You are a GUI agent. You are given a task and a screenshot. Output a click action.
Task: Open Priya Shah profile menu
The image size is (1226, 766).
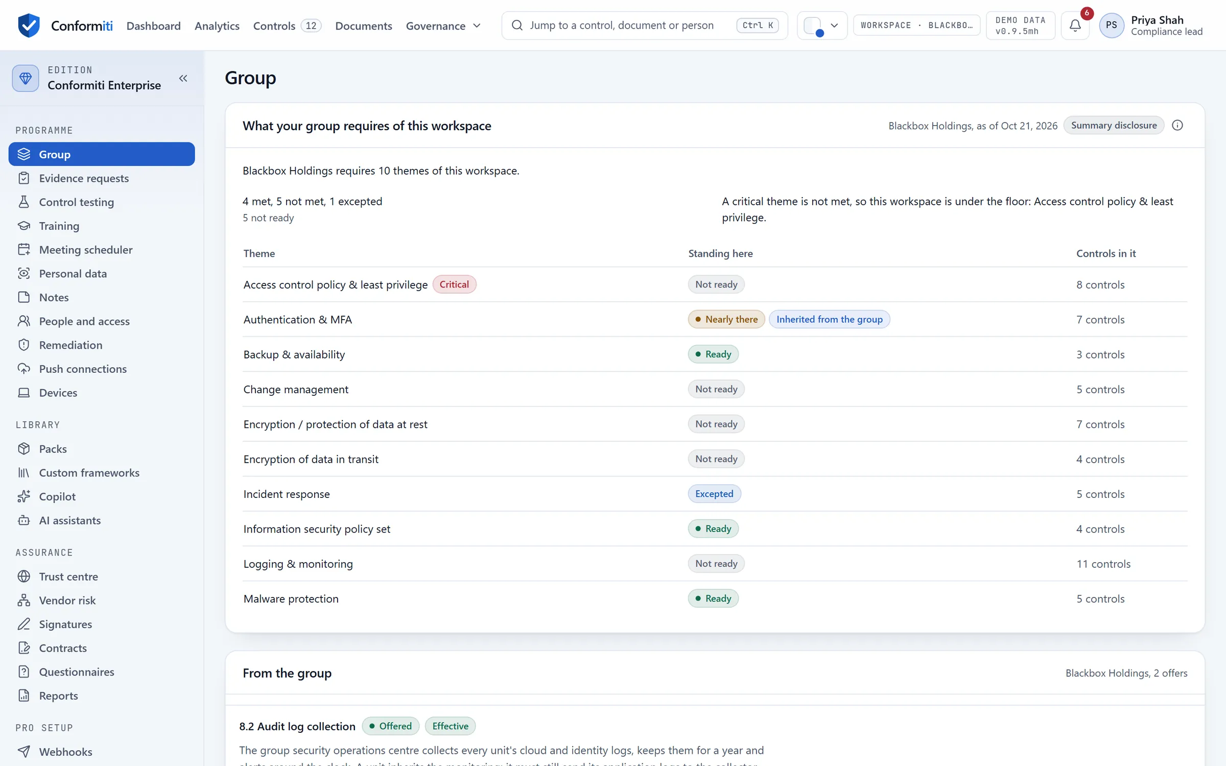click(1151, 25)
